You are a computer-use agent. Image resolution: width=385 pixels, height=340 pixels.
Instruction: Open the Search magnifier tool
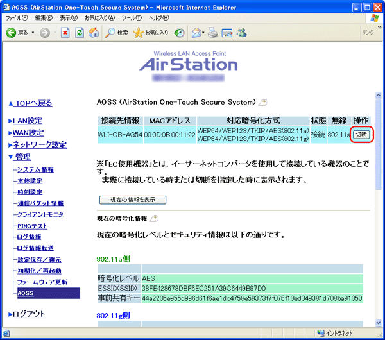[x=116, y=33]
